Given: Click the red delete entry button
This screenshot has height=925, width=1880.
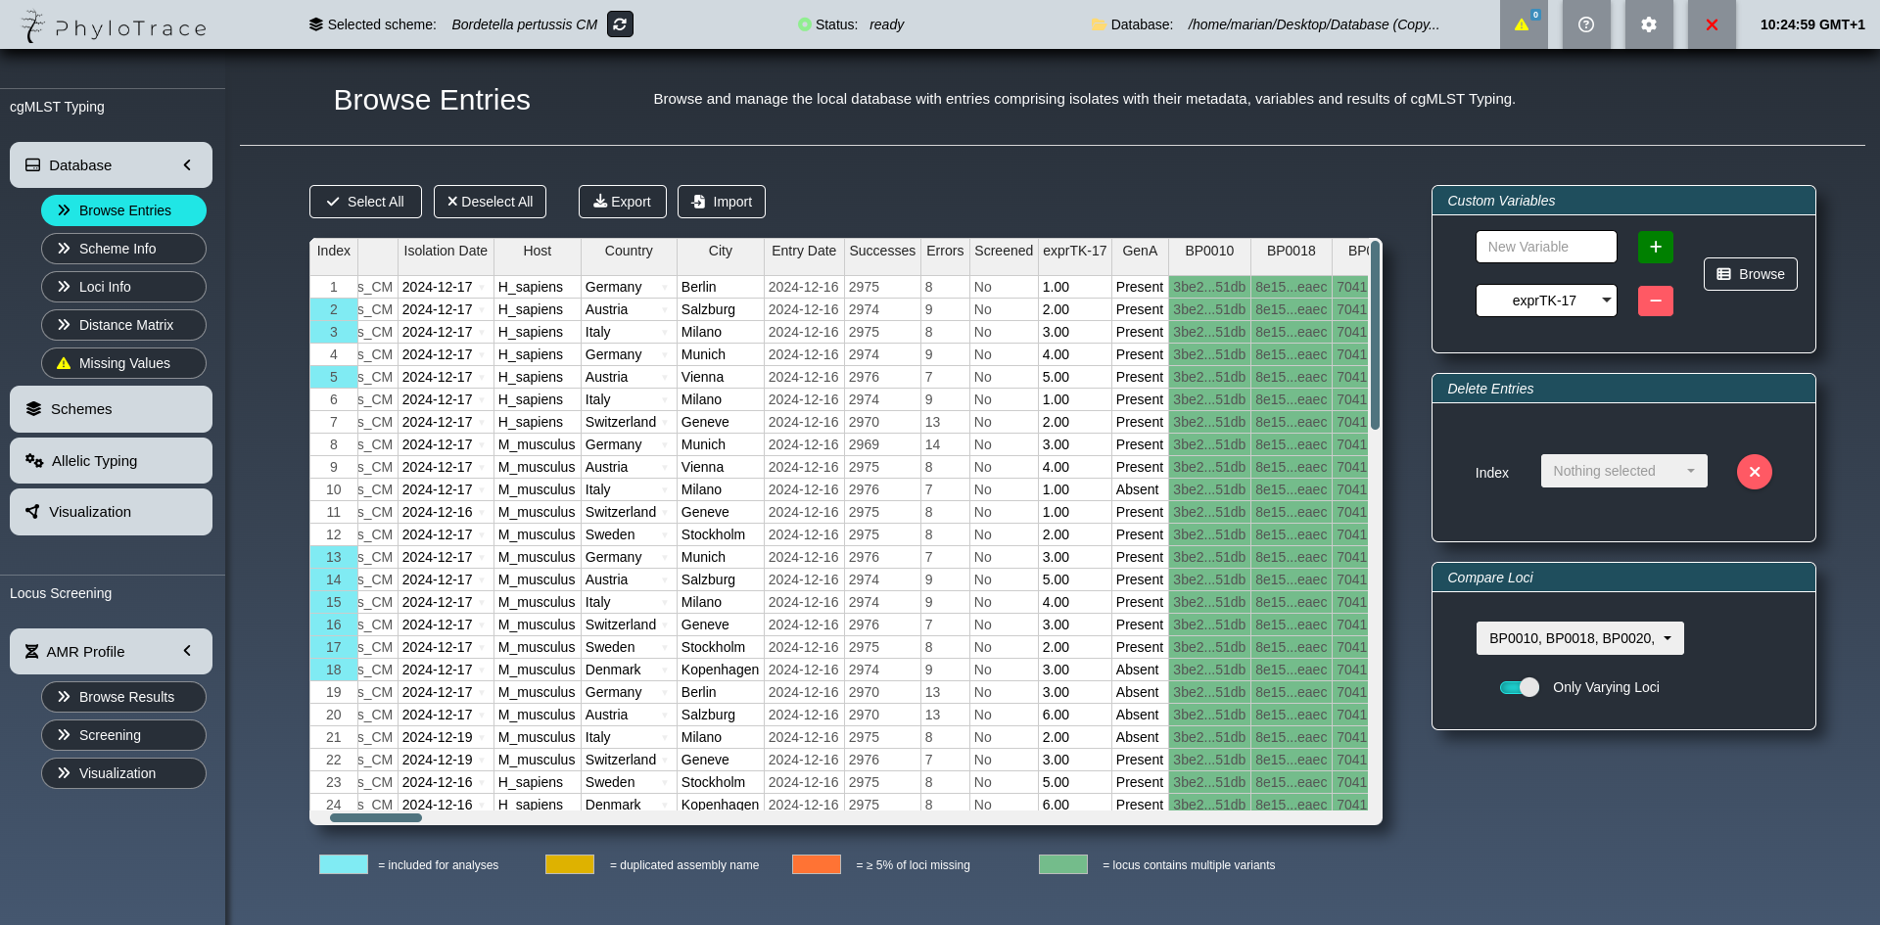Looking at the screenshot, I should click(1754, 472).
